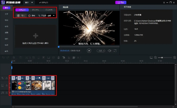Select the 文字 tab in left sidebar
The image size is (177, 108).
tap(7, 14)
